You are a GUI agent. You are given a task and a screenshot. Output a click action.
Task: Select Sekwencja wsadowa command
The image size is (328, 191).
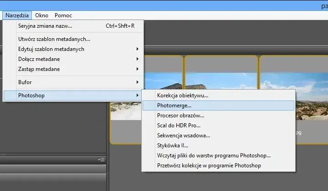[218, 136]
